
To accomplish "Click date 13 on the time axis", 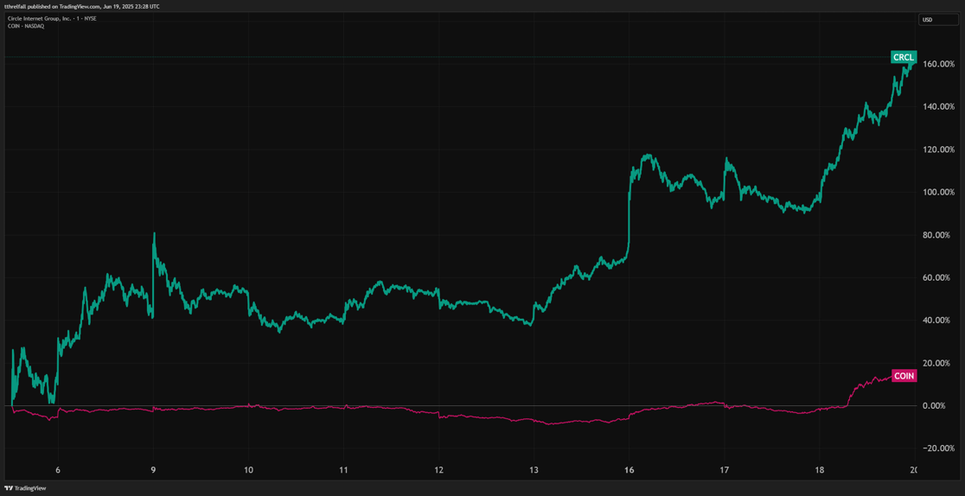I will click(x=534, y=469).
